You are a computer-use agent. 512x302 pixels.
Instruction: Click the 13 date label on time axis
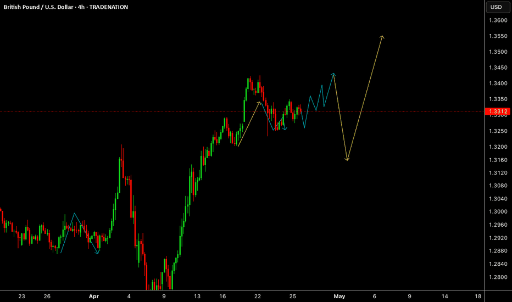pos(197,297)
